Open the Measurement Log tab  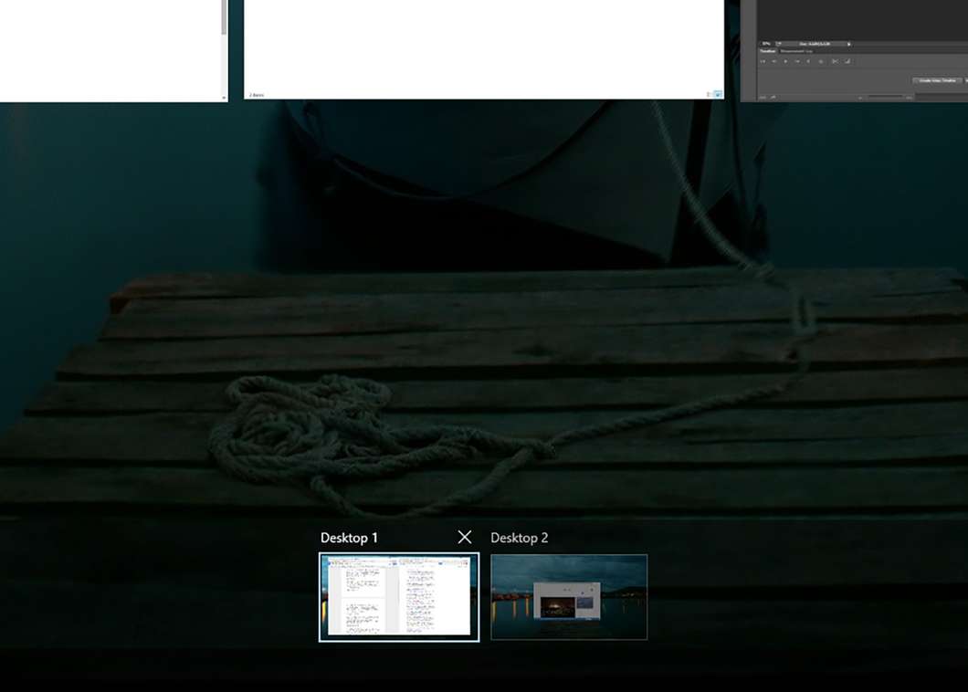(x=796, y=51)
